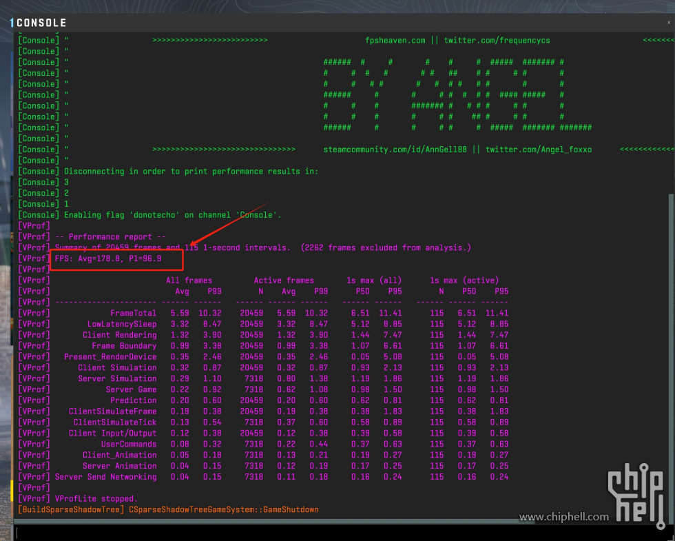Screen dimensions: 675x541
Task: Click the All frames P99 value for LowLatencySleep
Action: point(212,324)
